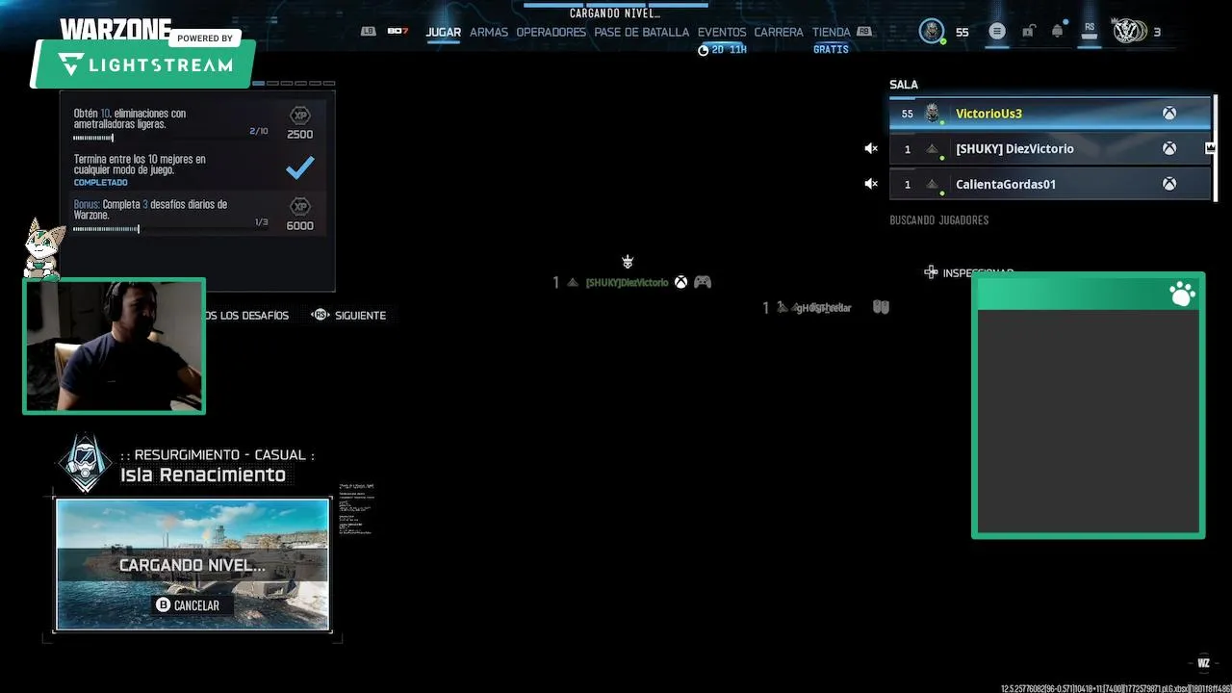Screen dimensions: 1232x693
Task: Click GRATIS label under Tienda
Action: 831,49
